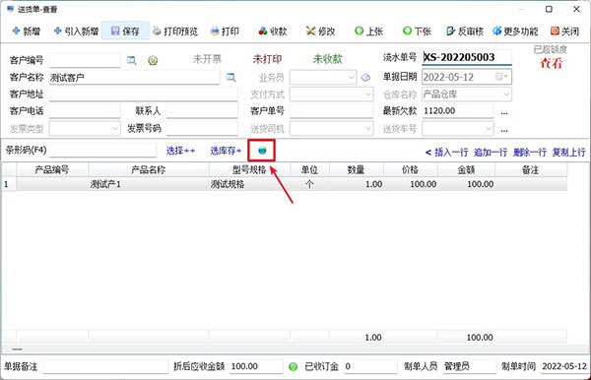
Task: Click the 金额 column header
Action: [466, 170]
